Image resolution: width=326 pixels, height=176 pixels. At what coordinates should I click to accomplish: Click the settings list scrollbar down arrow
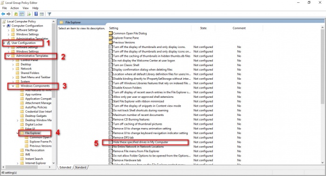pos(322,162)
